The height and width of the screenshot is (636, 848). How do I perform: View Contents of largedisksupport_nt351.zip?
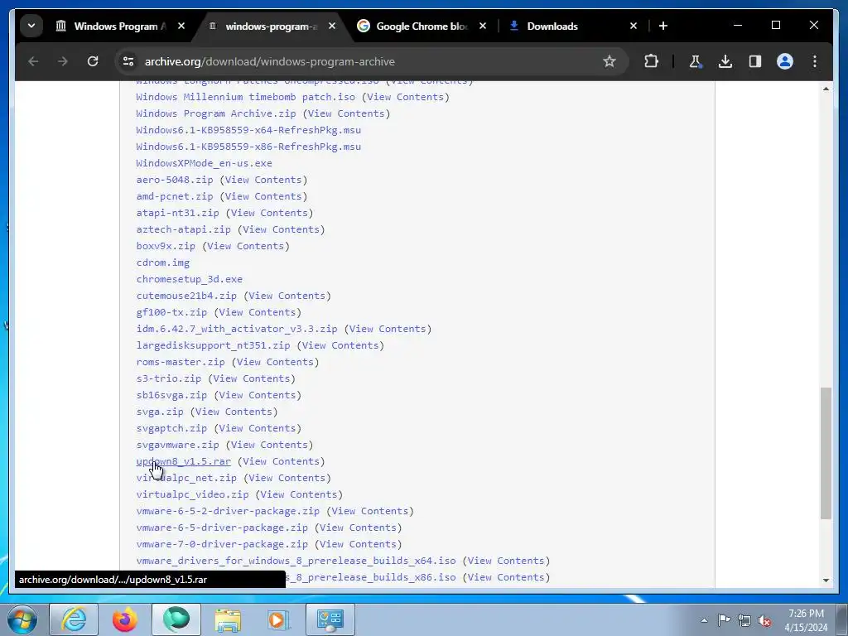click(x=340, y=345)
